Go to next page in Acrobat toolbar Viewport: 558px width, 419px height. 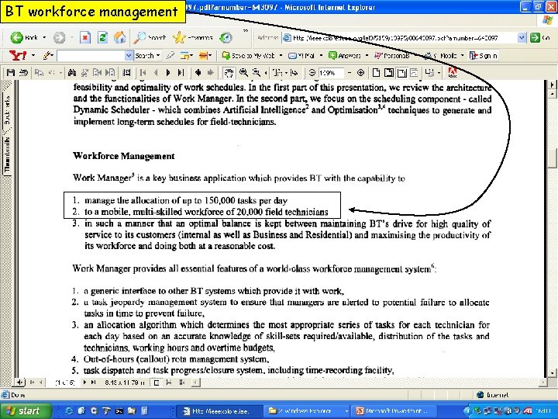point(168,73)
